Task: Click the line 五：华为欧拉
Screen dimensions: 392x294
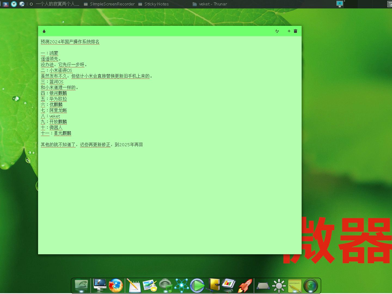Action: coord(54,99)
